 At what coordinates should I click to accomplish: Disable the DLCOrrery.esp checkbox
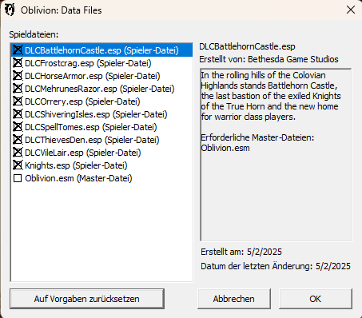[x=18, y=101]
